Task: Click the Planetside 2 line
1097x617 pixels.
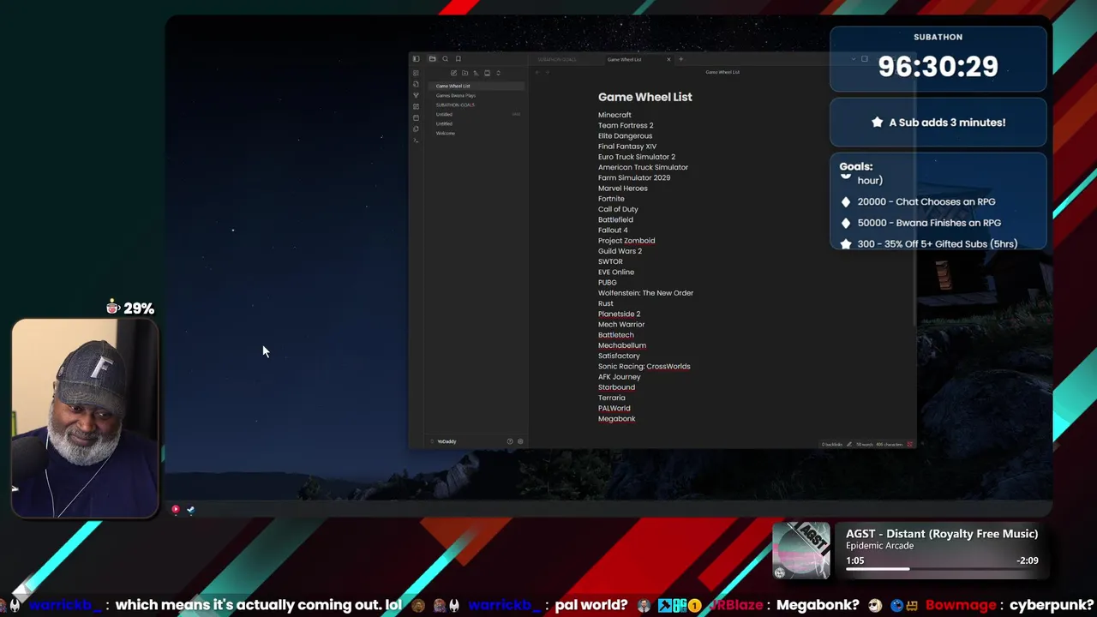Action: [619, 314]
